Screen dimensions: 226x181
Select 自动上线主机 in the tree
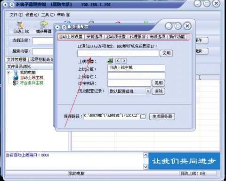pos(32,78)
